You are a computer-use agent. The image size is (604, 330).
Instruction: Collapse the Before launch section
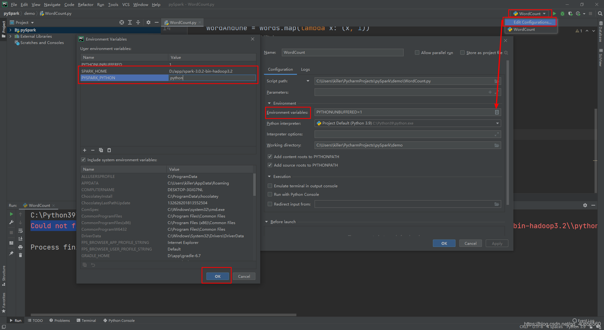click(267, 222)
